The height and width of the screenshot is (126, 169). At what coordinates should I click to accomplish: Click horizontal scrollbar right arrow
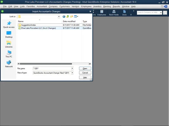coord(90,64)
